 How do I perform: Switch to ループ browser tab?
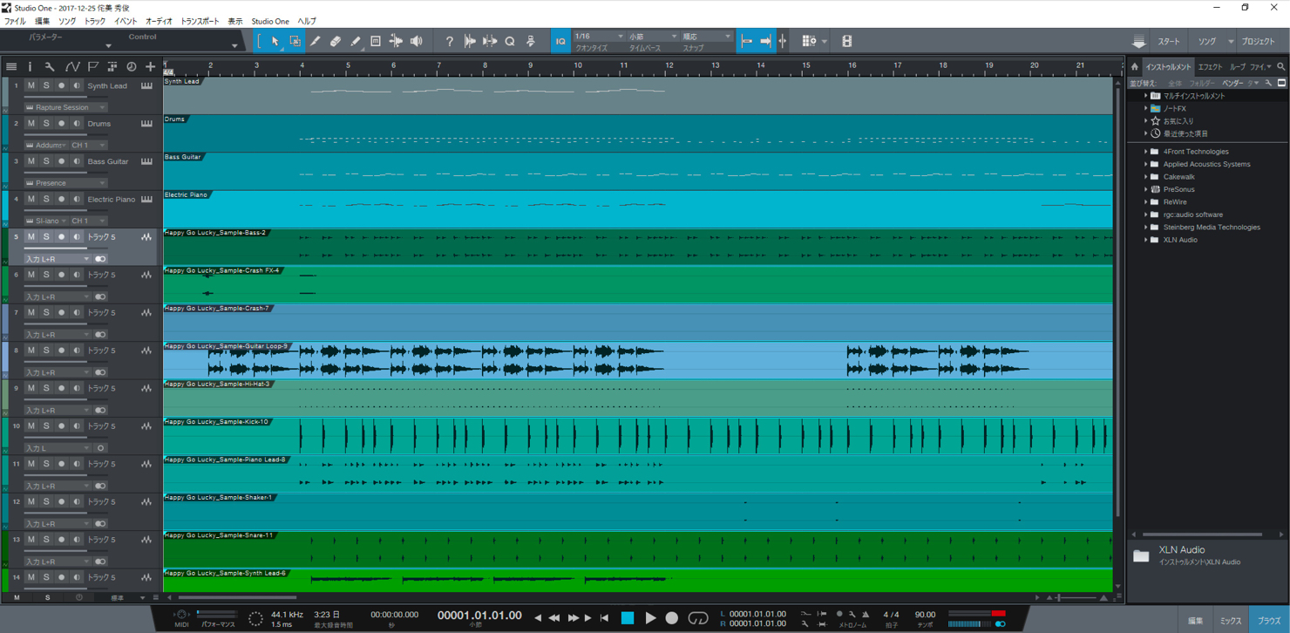coord(1237,66)
